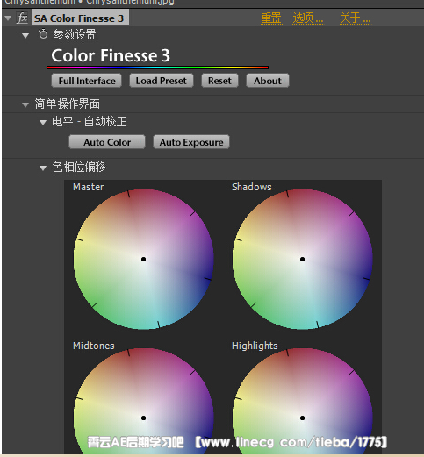Collapse the 色相位偏移 section
The height and width of the screenshot is (457, 424).
(43, 168)
